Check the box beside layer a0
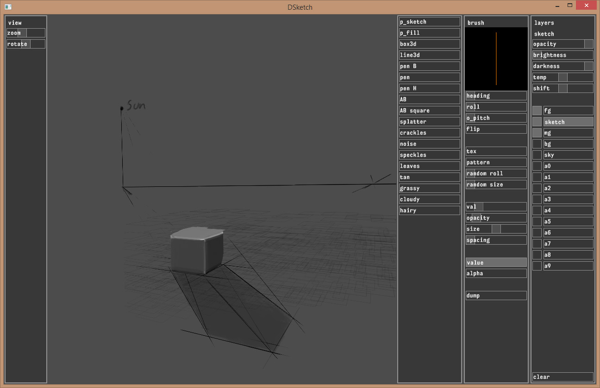Viewport: 600px width, 388px height. click(537, 166)
